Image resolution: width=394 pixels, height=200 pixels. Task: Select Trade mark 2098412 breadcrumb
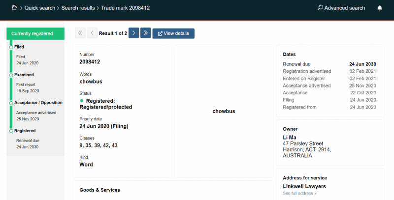(x=126, y=8)
